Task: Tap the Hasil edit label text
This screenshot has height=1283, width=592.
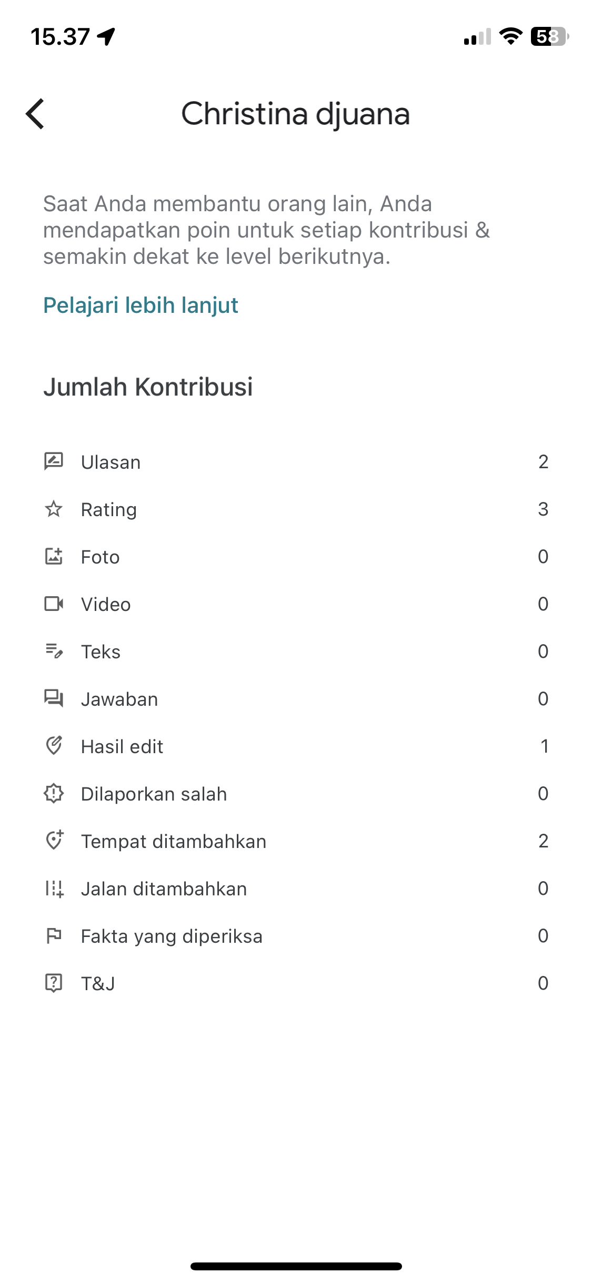Action: 122,746
